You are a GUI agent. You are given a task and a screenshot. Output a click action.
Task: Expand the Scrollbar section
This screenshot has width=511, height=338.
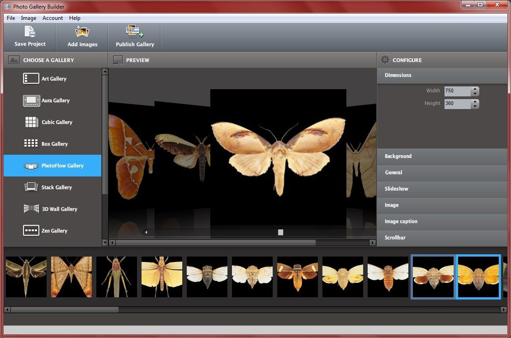[x=442, y=238]
